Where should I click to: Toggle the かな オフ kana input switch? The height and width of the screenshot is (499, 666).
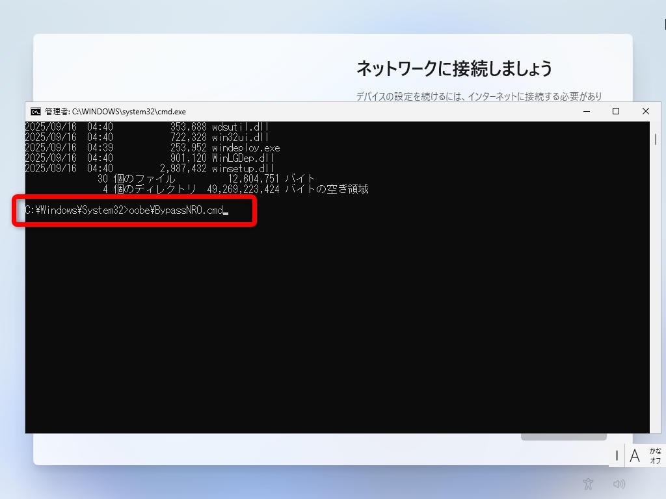(655, 455)
